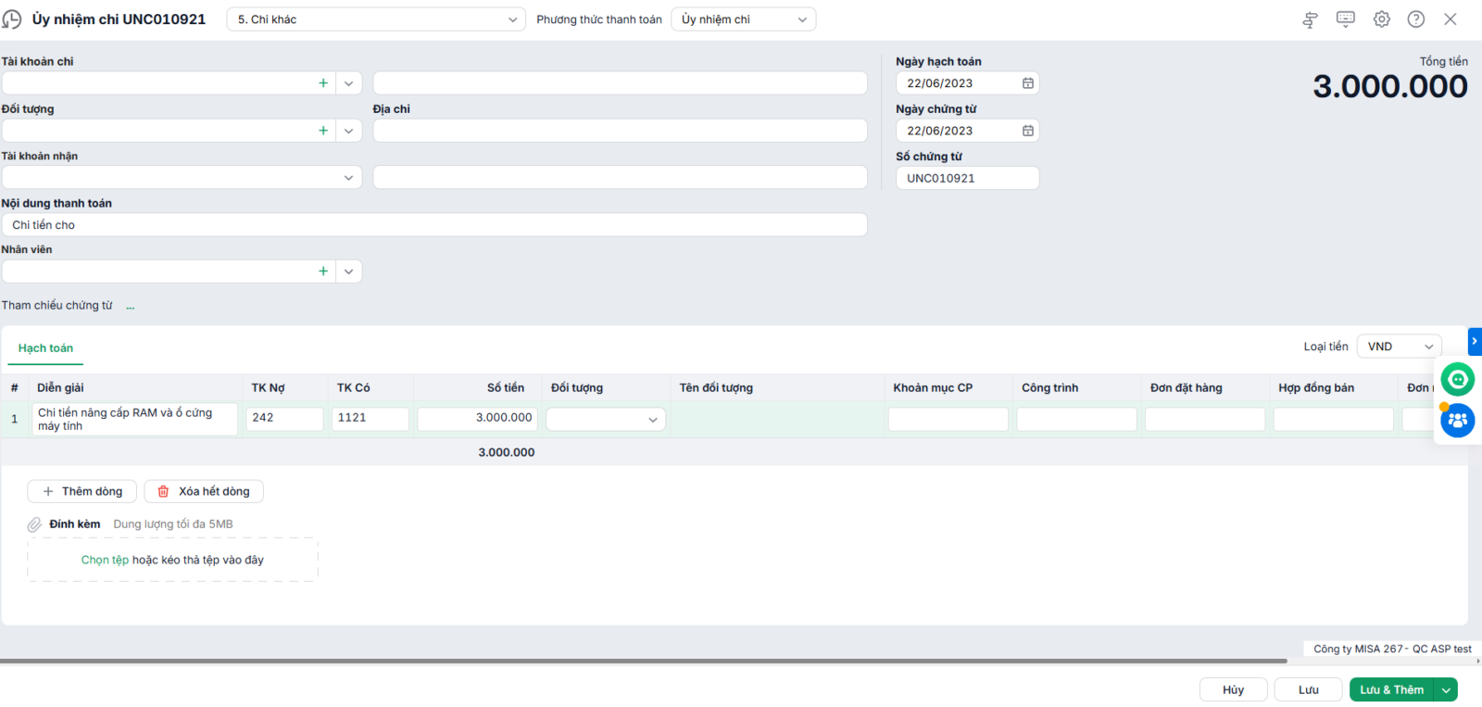Click the Nội dung thanh toán field
Viewport: 1482px width, 707px height.
[434, 225]
